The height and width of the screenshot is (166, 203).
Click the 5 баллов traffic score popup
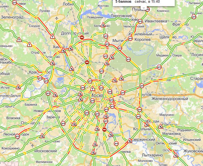click(x=144, y=3)
